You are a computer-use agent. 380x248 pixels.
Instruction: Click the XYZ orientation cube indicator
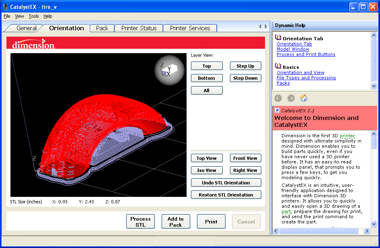pos(169,70)
